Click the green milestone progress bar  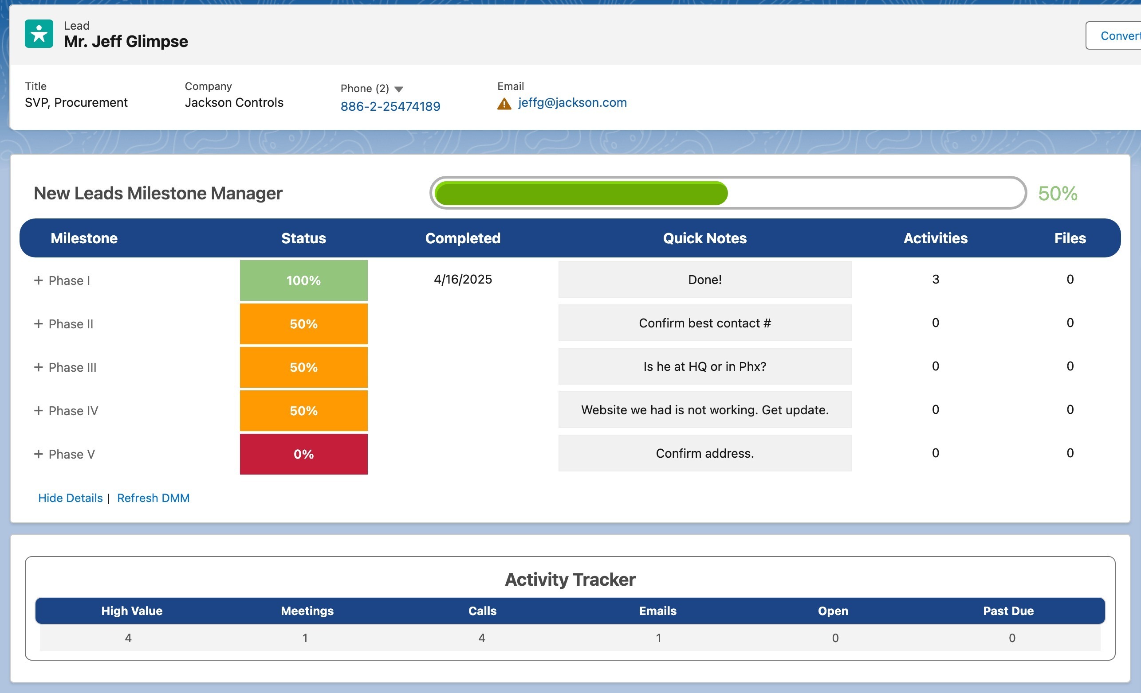click(x=581, y=193)
